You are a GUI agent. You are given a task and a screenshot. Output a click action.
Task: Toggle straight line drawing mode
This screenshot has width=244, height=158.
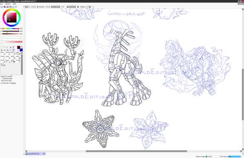93,7
